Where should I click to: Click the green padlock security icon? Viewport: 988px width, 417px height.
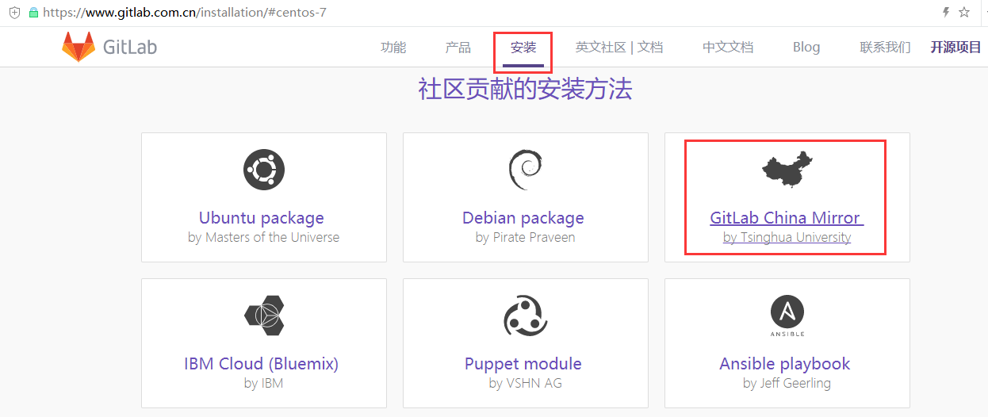33,13
